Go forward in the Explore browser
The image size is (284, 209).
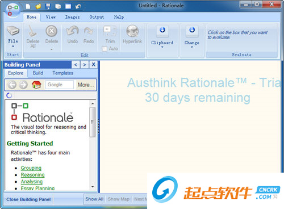[23, 85]
